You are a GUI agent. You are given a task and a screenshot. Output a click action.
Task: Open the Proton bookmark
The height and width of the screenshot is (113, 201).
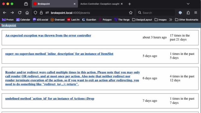(x=8, y=20)
